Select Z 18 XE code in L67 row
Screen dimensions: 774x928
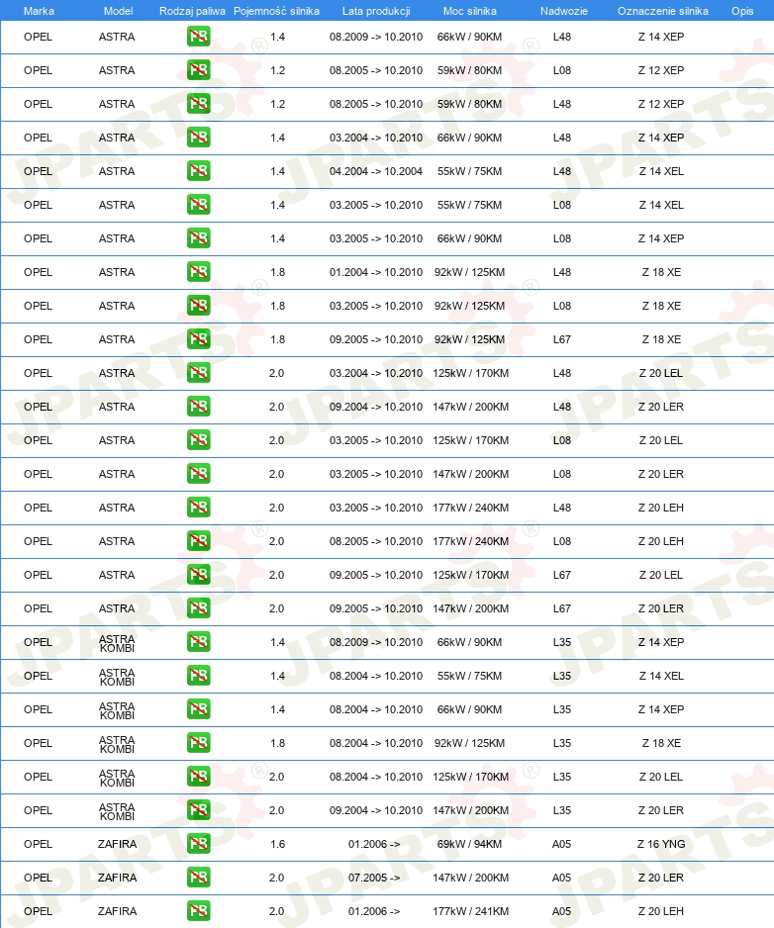(x=661, y=339)
